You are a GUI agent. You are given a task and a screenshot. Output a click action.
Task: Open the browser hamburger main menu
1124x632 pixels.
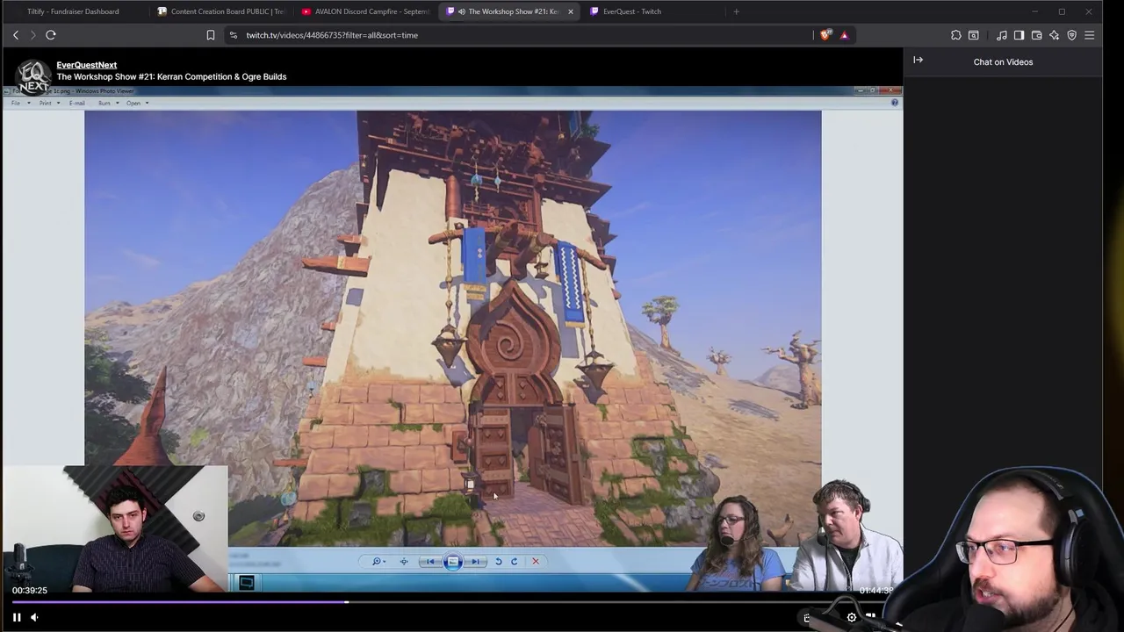[1090, 35]
